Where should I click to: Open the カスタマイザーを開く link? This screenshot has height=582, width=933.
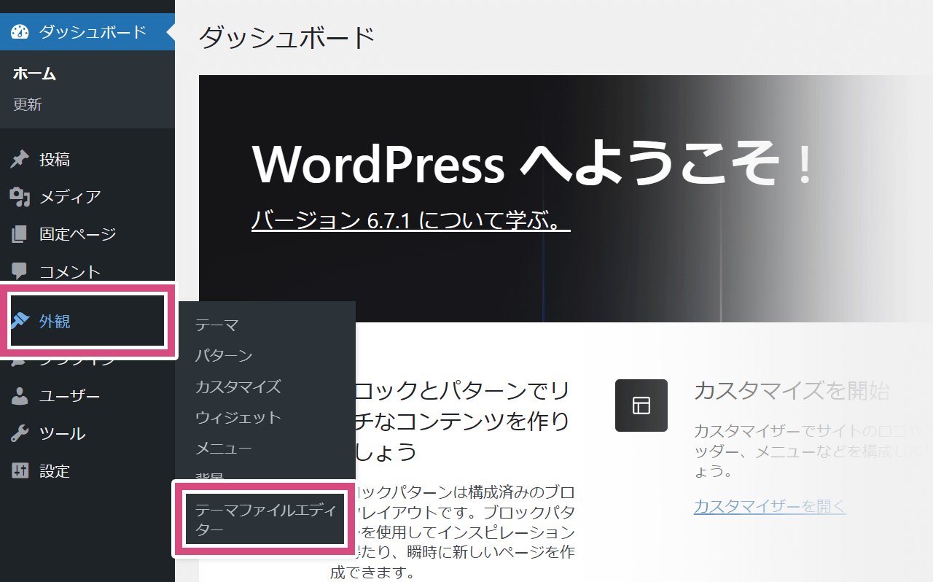770,506
